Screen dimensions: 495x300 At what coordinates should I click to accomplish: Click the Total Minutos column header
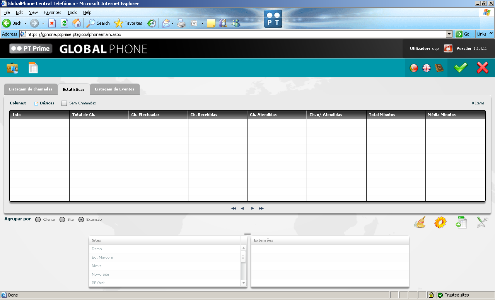coord(396,114)
